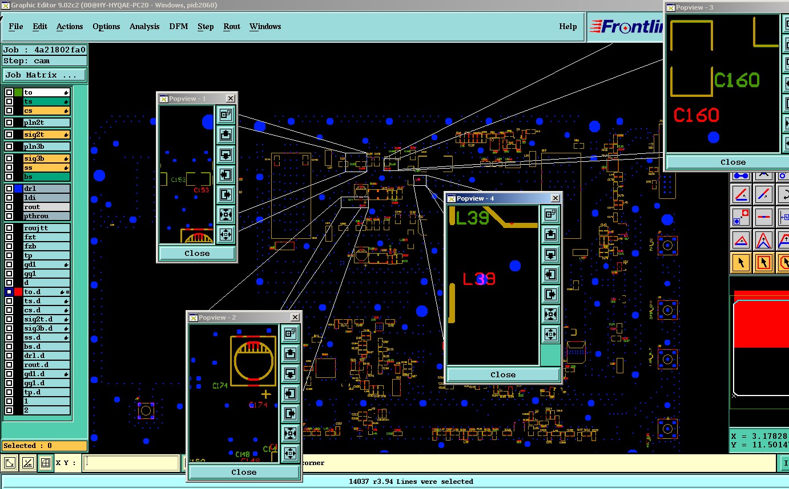Click the tall triangle with arrow icon
Viewport: 789px width, 489px height.
(x=764, y=240)
